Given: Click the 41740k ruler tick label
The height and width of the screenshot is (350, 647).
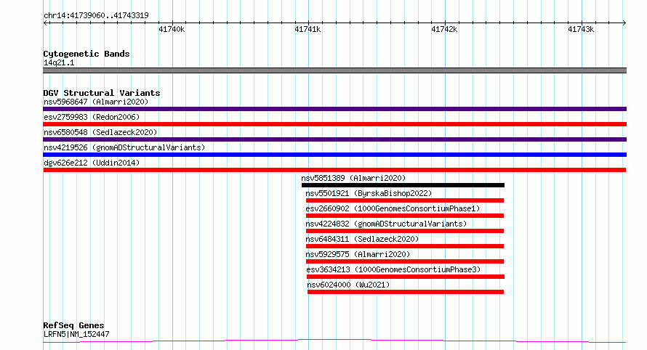Looking at the screenshot, I should click(172, 29).
